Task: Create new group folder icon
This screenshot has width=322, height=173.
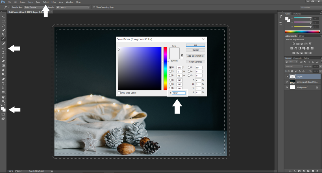Action: (x=308, y=171)
